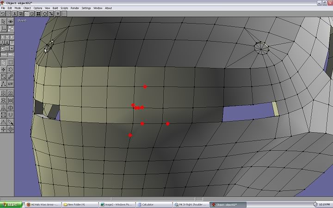The width and height of the screenshot is (333, 208).
Task: Select the pyramid peak faces tool
Action: (3, 108)
